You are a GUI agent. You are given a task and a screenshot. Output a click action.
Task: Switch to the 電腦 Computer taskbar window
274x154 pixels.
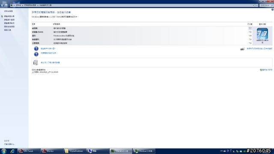98,151
